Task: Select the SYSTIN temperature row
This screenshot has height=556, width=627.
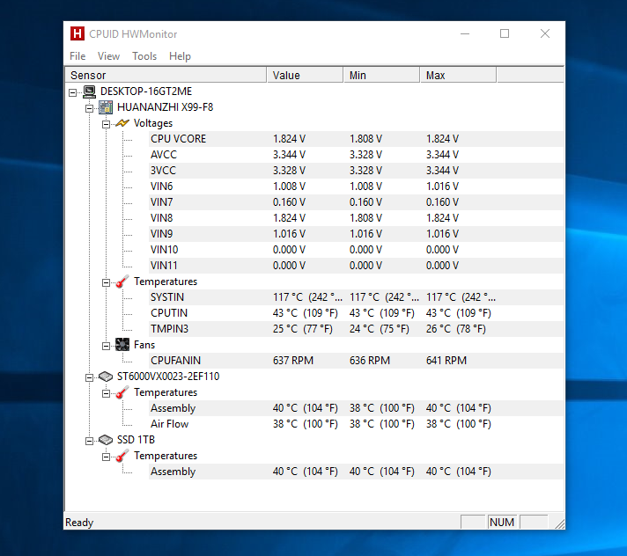Action: (356, 297)
